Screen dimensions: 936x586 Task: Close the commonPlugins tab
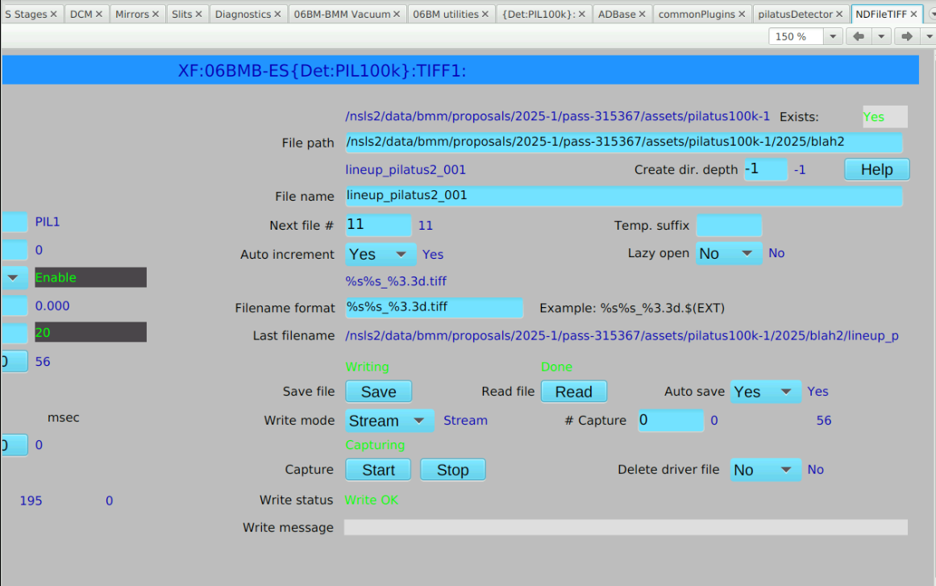pos(742,14)
